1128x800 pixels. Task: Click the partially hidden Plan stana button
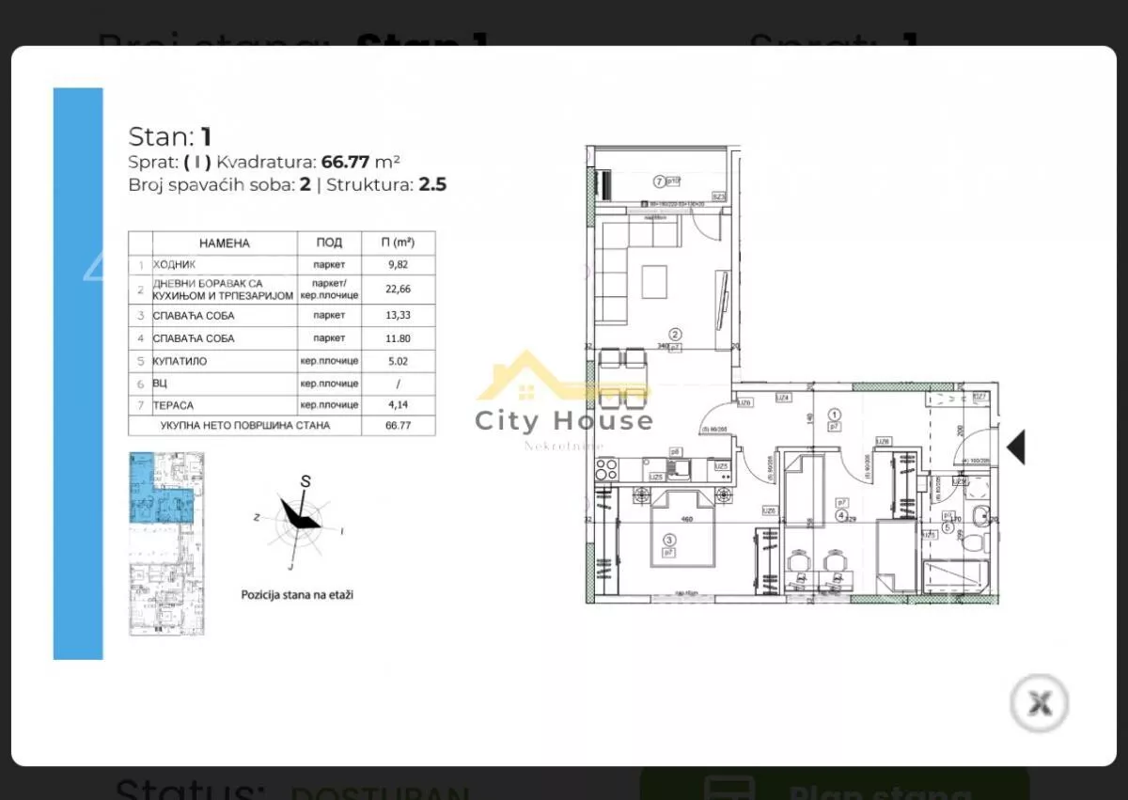tap(834, 783)
